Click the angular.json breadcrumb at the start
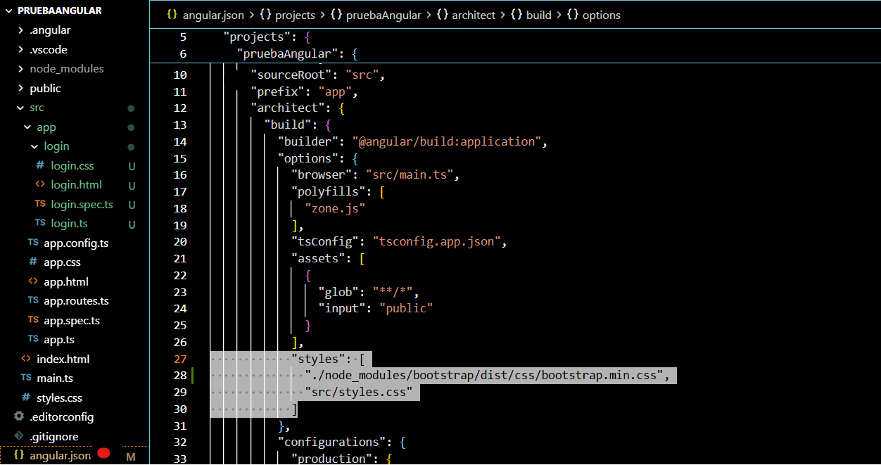This screenshot has height=465, width=881. coord(214,15)
